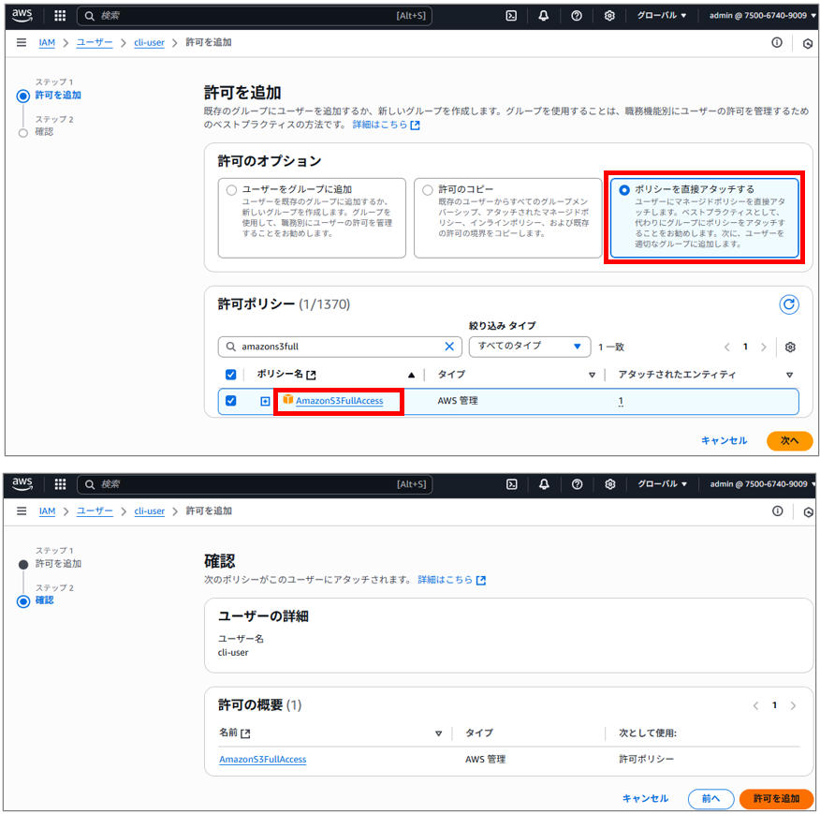Open help question icon in top console
The height and width of the screenshot is (814, 820).
[577, 16]
